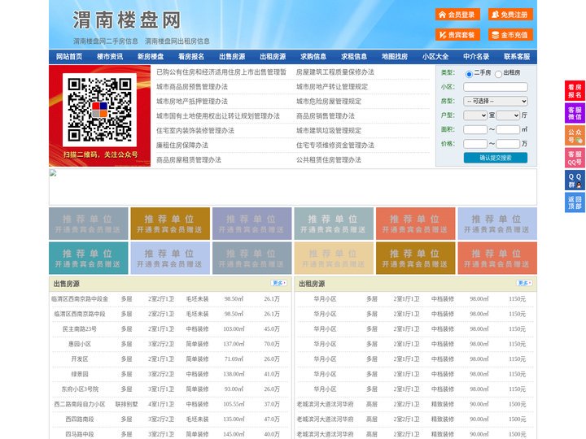Click 返回顶部 back-to-top side button
586x439 pixels.
click(x=575, y=202)
